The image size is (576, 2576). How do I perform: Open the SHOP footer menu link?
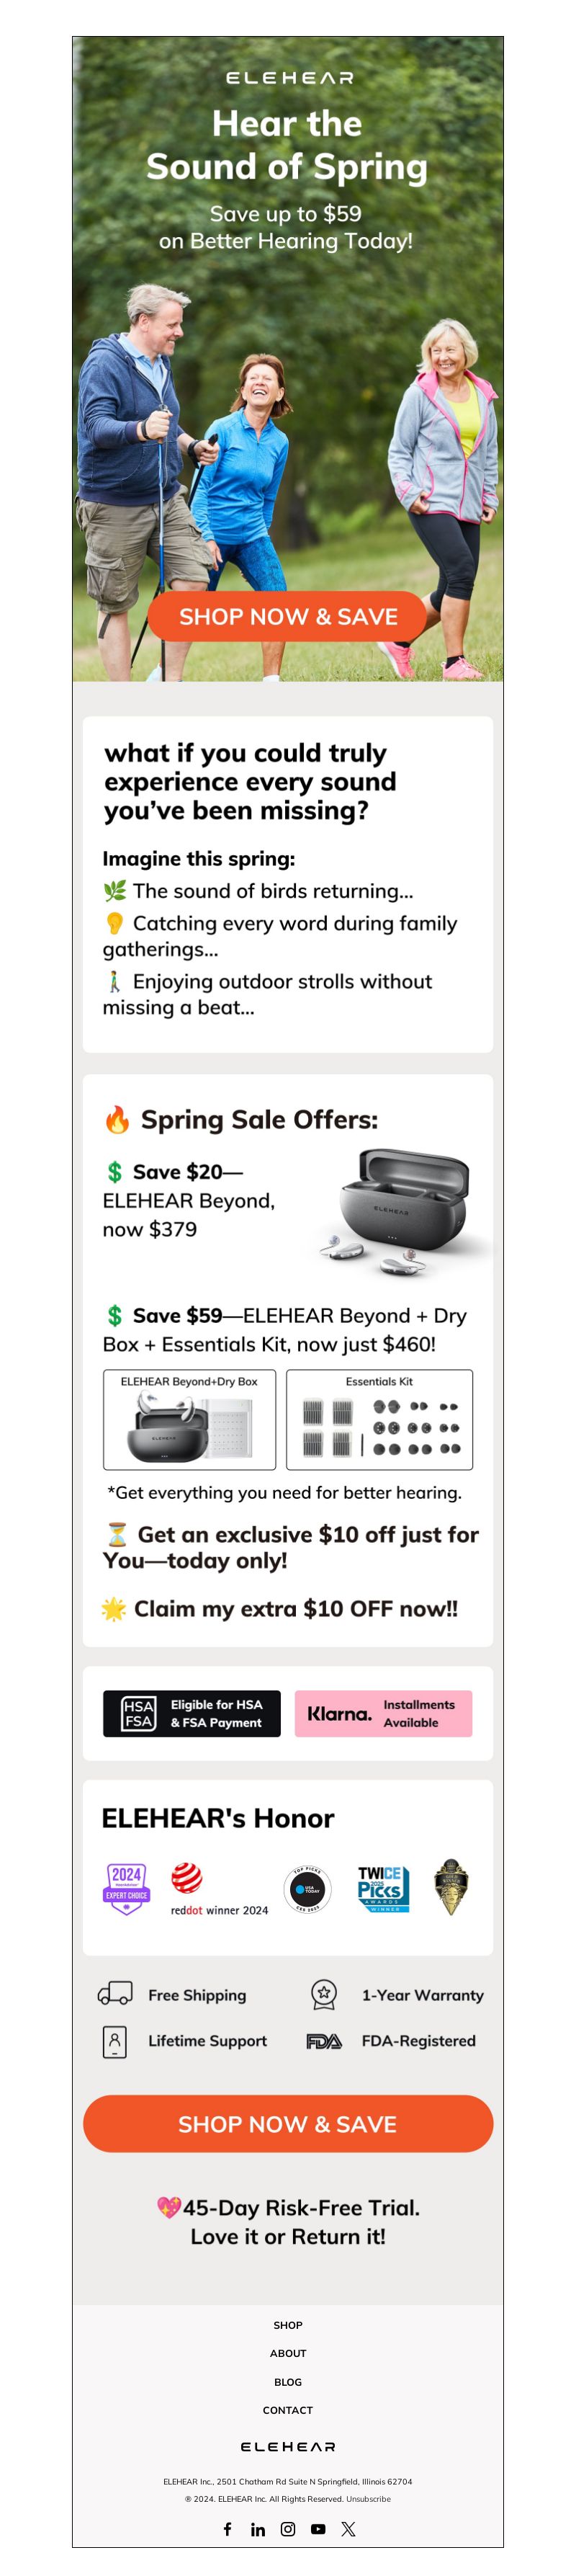coord(288,2325)
